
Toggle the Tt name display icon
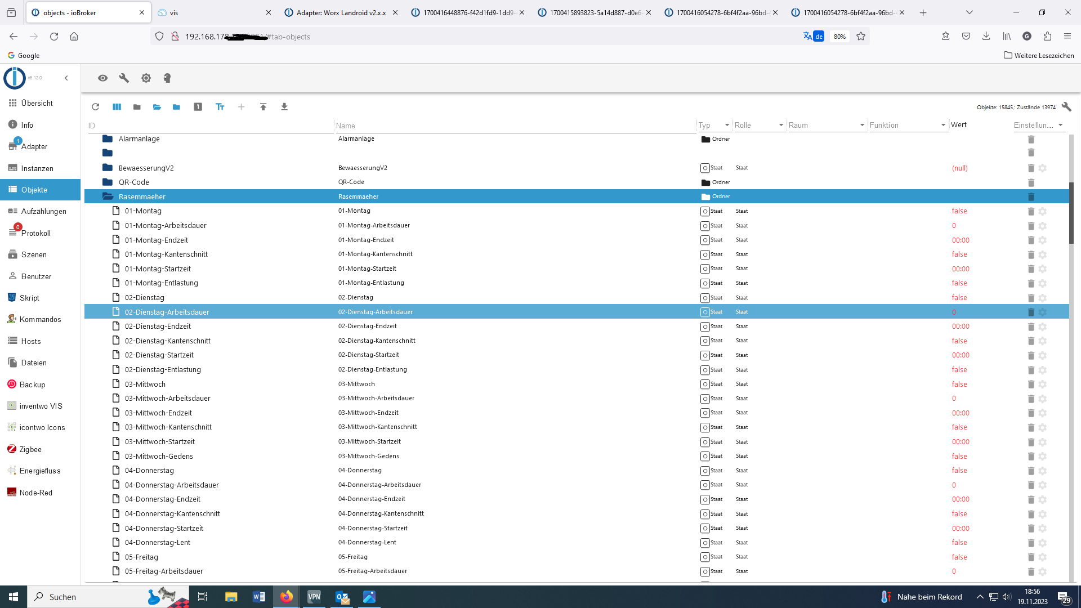[220, 107]
